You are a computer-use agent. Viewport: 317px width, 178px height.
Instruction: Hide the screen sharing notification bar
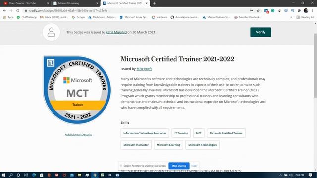(194, 166)
